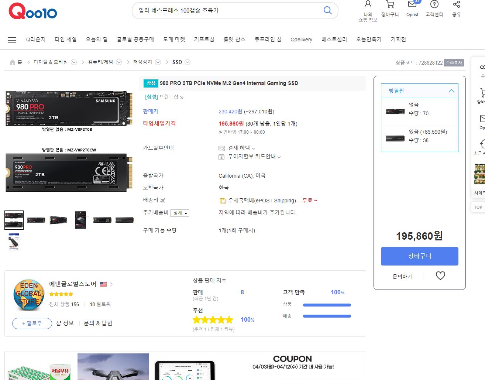The height and width of the screenshot is (380, 485).
Task: Click sidebar recent history icon
Action: click(482, 144)
